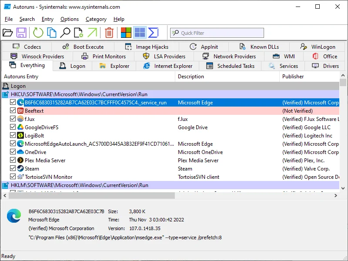Screen dimensions: 348x261
Task: Click the colored Windows logo filter icon
Action: (x=126, y=33)
